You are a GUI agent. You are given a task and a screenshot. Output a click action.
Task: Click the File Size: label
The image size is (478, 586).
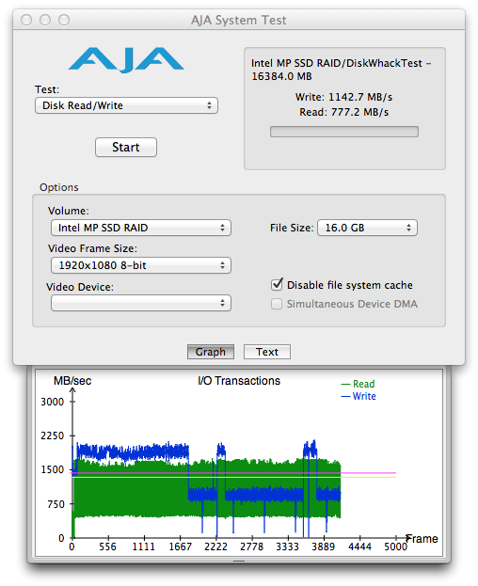point(292,228)
